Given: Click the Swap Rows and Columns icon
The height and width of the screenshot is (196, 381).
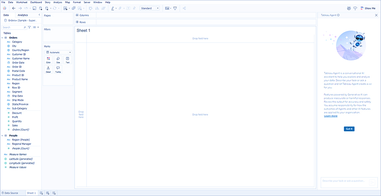Looking at the screenshot, I should pyautogui.click(x=91, y=8).
